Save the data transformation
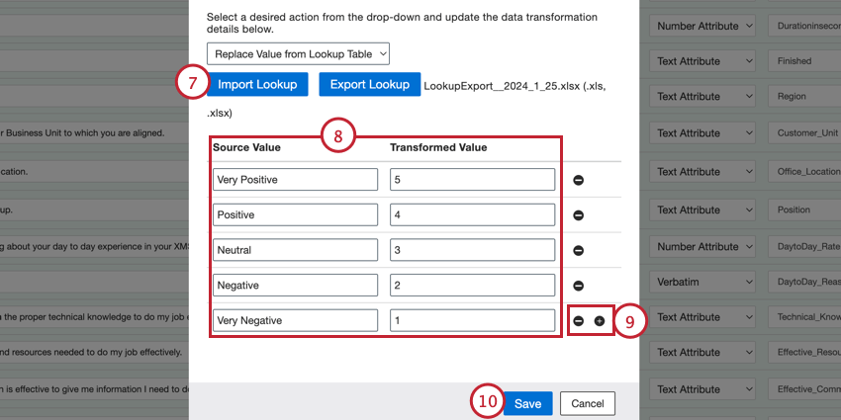The width and height of the screenshot is (841, 420). 527,404
